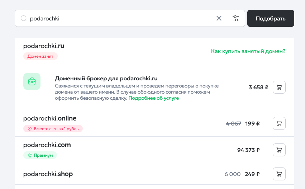The height and width of the screenshot is (189, 305).
Task: Open Подробнее об услуге link
Action: [153, 98]
